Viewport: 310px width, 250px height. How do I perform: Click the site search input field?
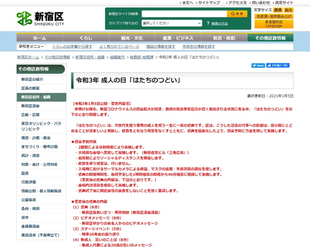coord(184,14)
